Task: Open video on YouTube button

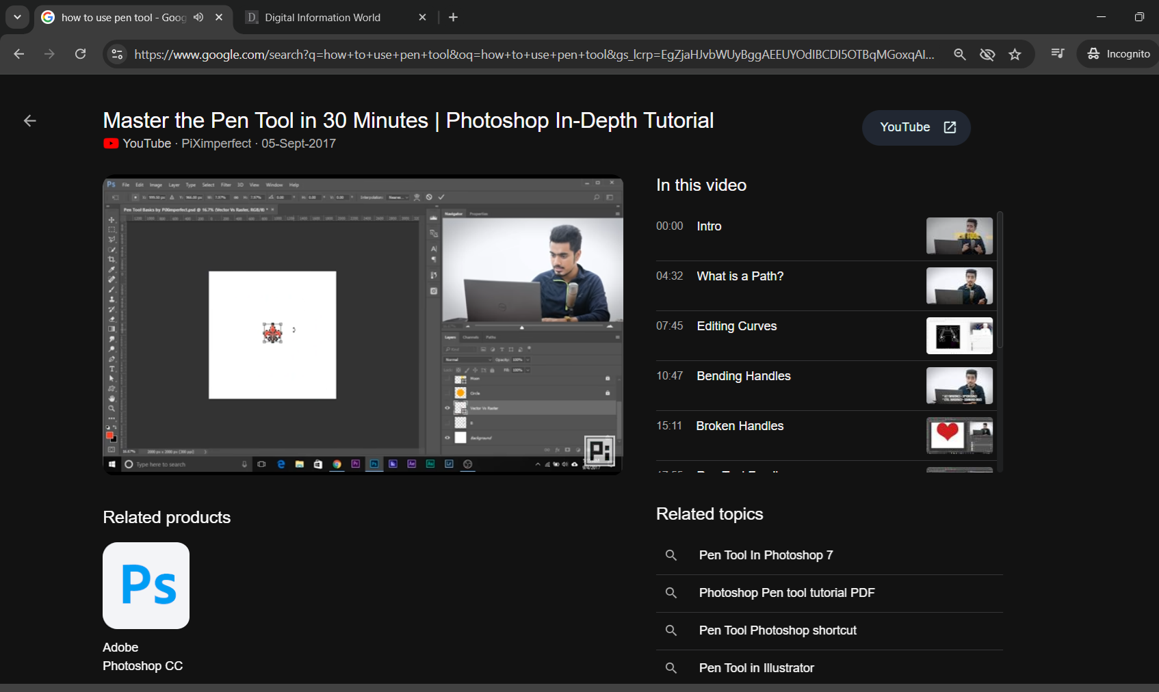Action: click(x=916, y=127)
